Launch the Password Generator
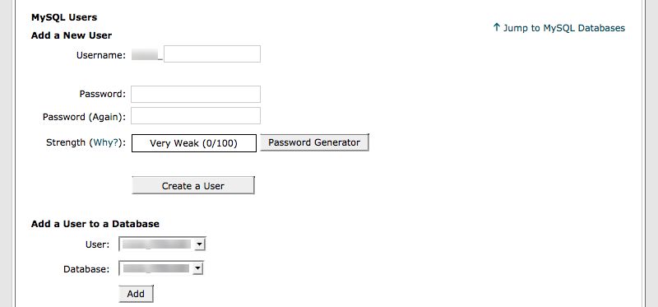The image size is (658, 307). (x=314, y=142)
